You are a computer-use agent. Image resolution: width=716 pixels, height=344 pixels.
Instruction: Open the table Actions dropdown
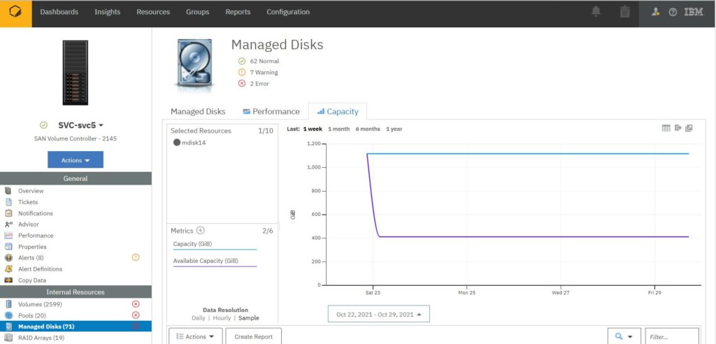196,337
